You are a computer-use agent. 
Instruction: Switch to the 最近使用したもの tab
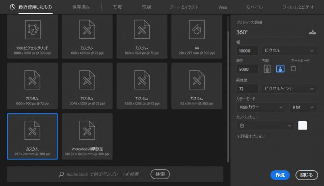point(35,7)
